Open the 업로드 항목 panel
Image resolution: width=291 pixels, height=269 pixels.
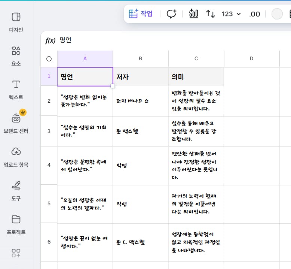[16, 157]
